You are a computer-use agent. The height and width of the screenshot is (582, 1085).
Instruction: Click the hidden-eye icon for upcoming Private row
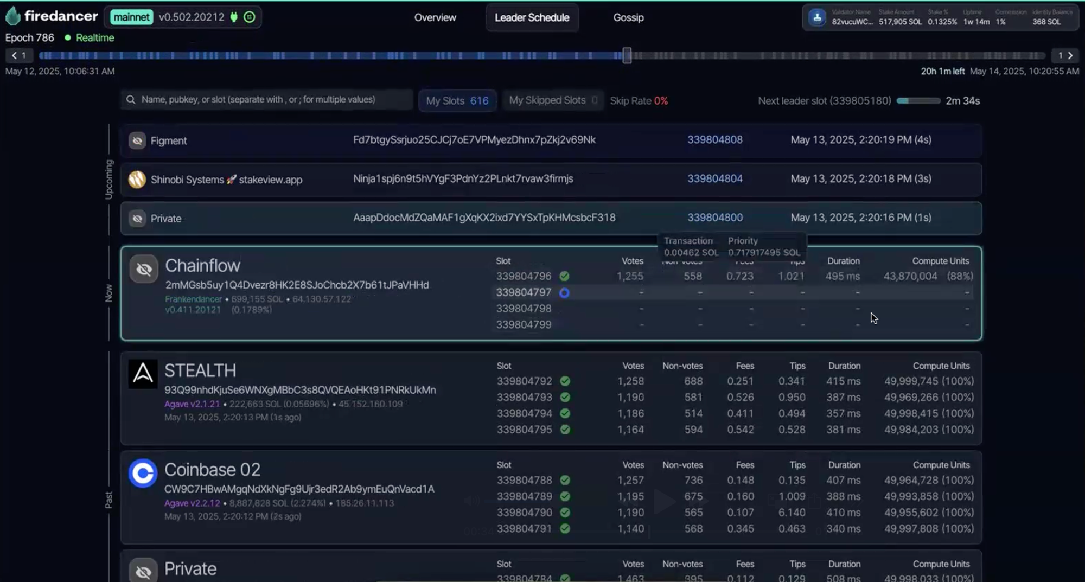pos(137,218)
